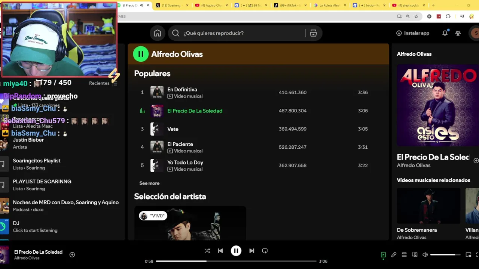Open the browser media control icon
479x269 pixels.
coord(462,16)
